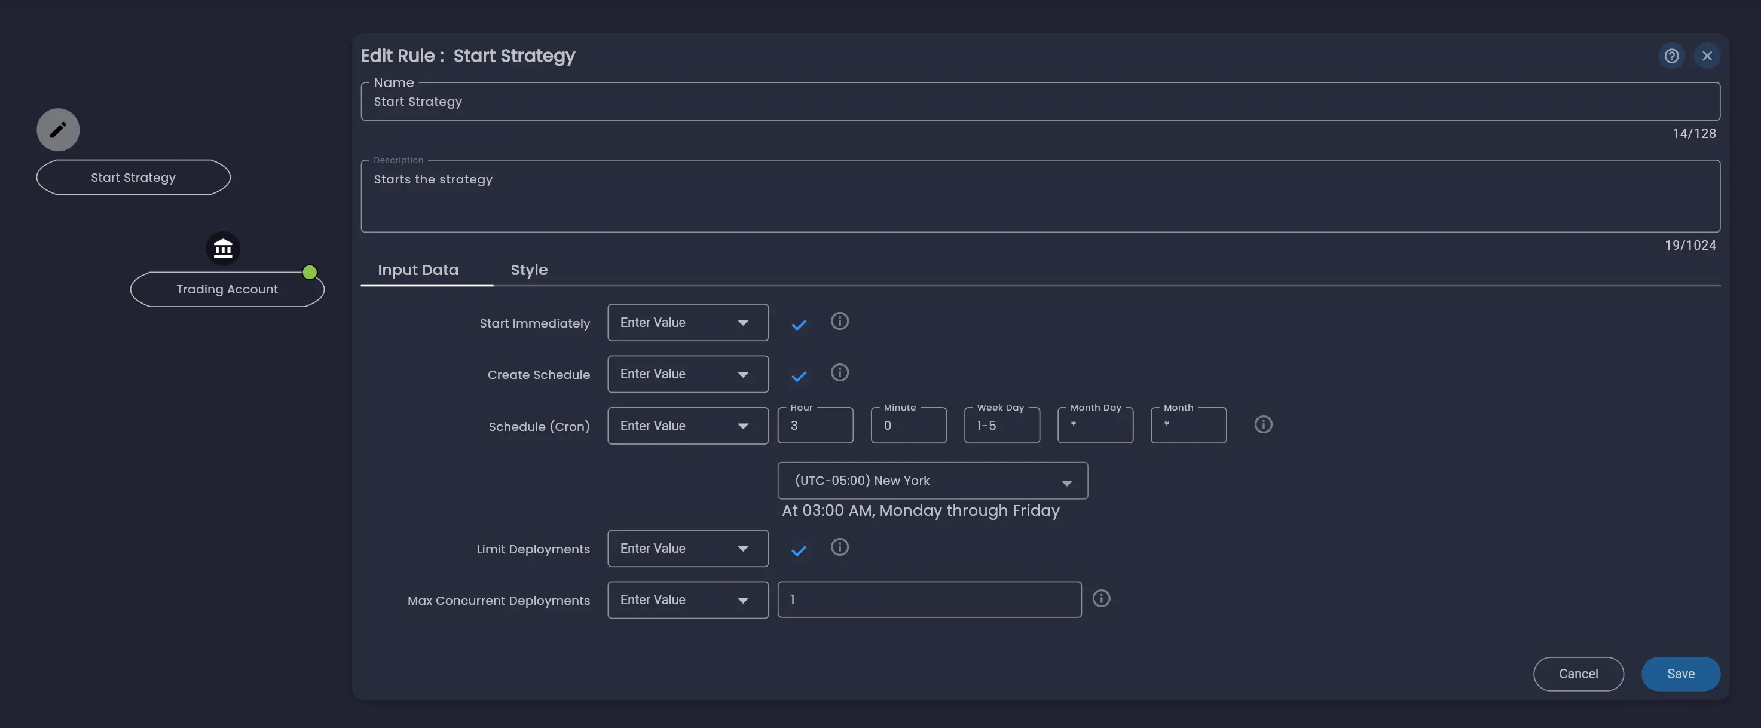Viewport: 1761px width, 728px height.
Task: Click the info icon beside Limit Deployments
Action: click(x=839, y=546)
